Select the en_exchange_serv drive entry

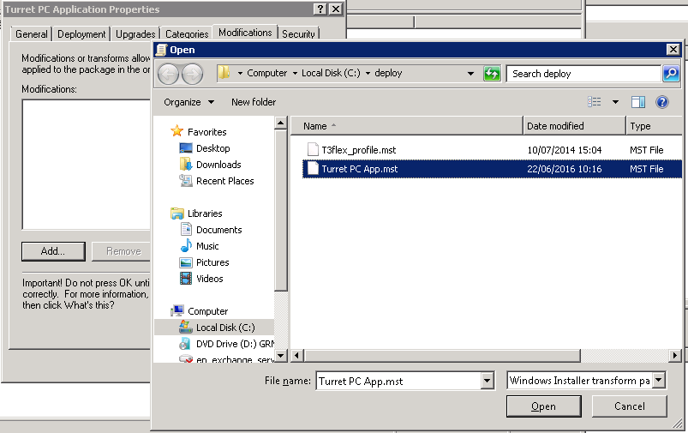point(226,359)
